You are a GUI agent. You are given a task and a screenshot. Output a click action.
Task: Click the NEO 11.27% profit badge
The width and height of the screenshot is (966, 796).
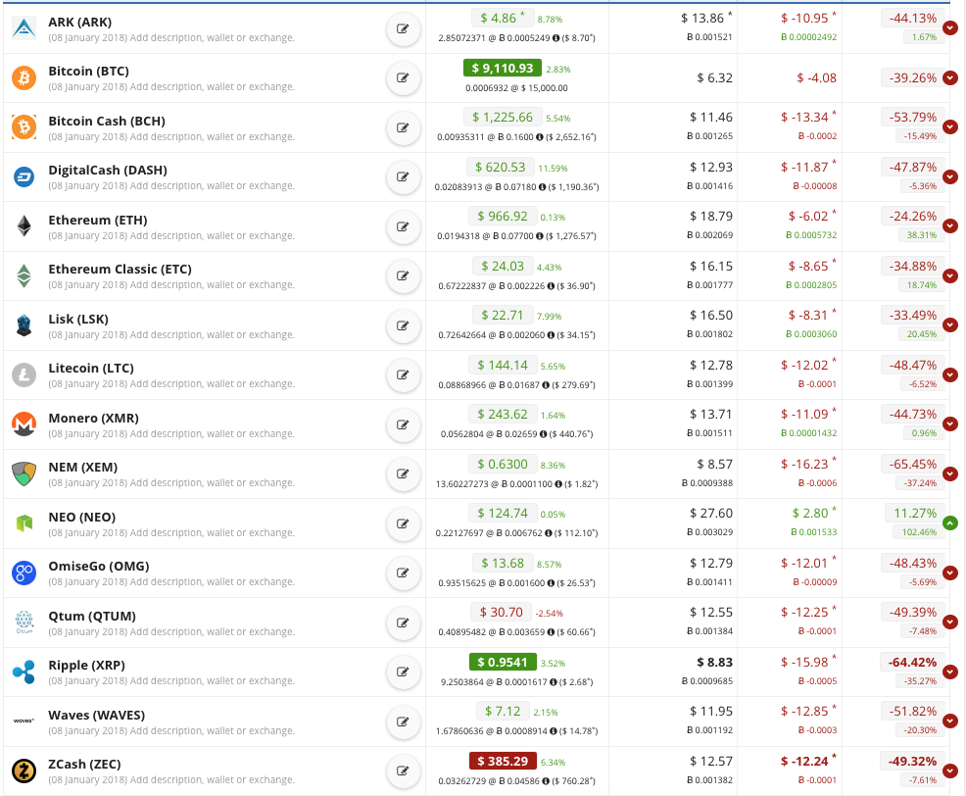[914, 513]
